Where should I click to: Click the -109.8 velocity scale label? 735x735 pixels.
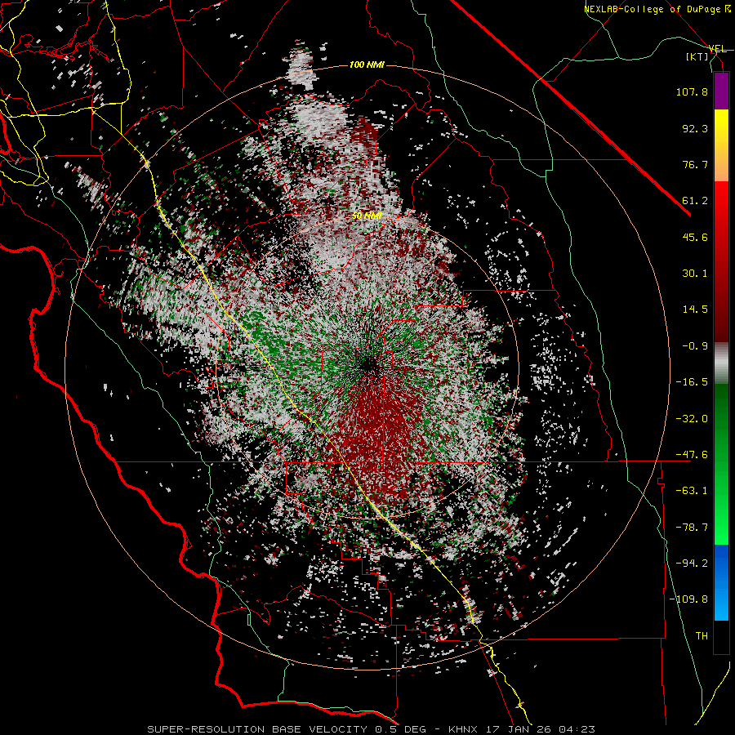tap(688, 599)
